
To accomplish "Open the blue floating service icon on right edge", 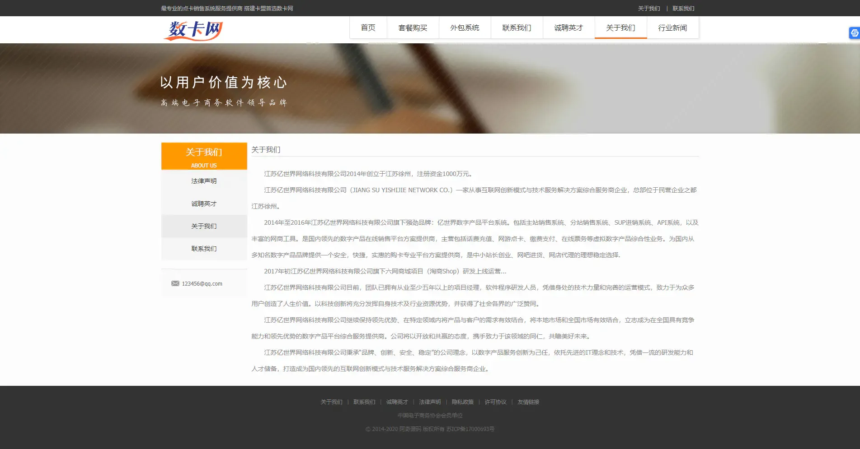I will click(853, 32).
